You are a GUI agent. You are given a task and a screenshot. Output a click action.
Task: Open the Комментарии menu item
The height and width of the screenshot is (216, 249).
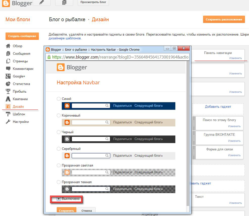[x=23, y=69]
